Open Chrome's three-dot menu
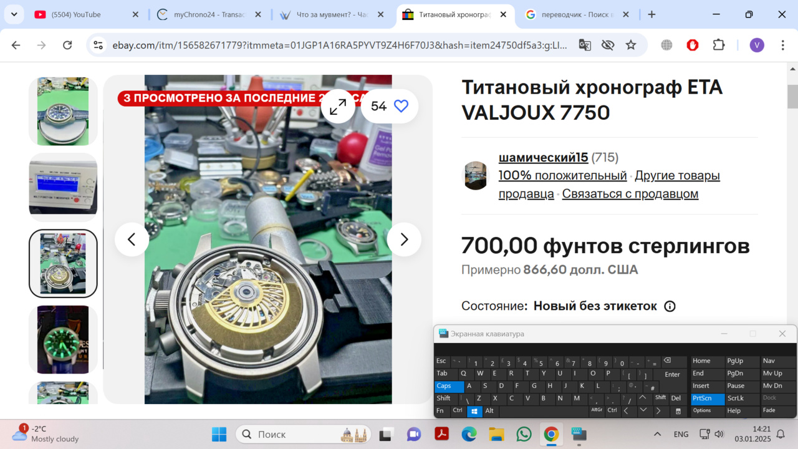This screenshot has width=798, height=449. point(783,45)
